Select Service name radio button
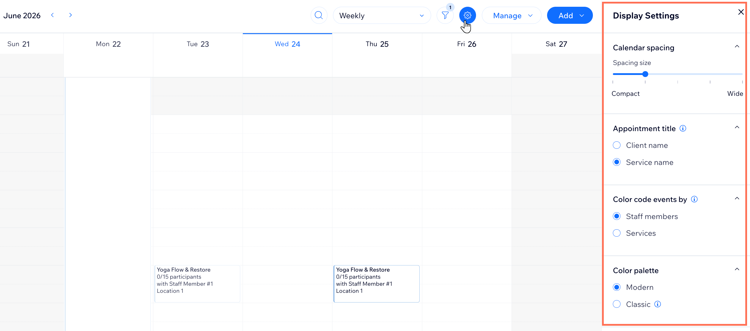This screenshot has width=750, height=331. (617, 162)
